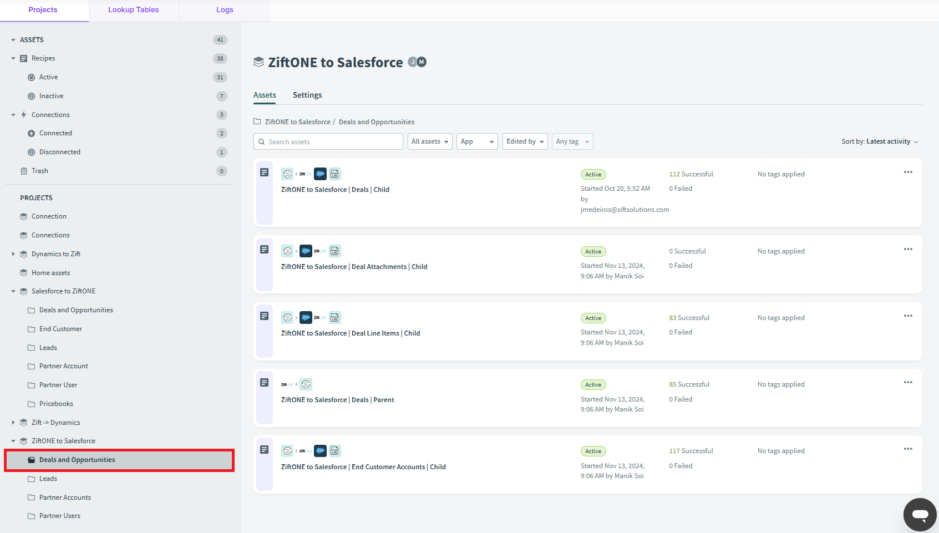
Task: Collapse the ZiftONE to Salesforce project in sidebar
Action: [13, 441]
